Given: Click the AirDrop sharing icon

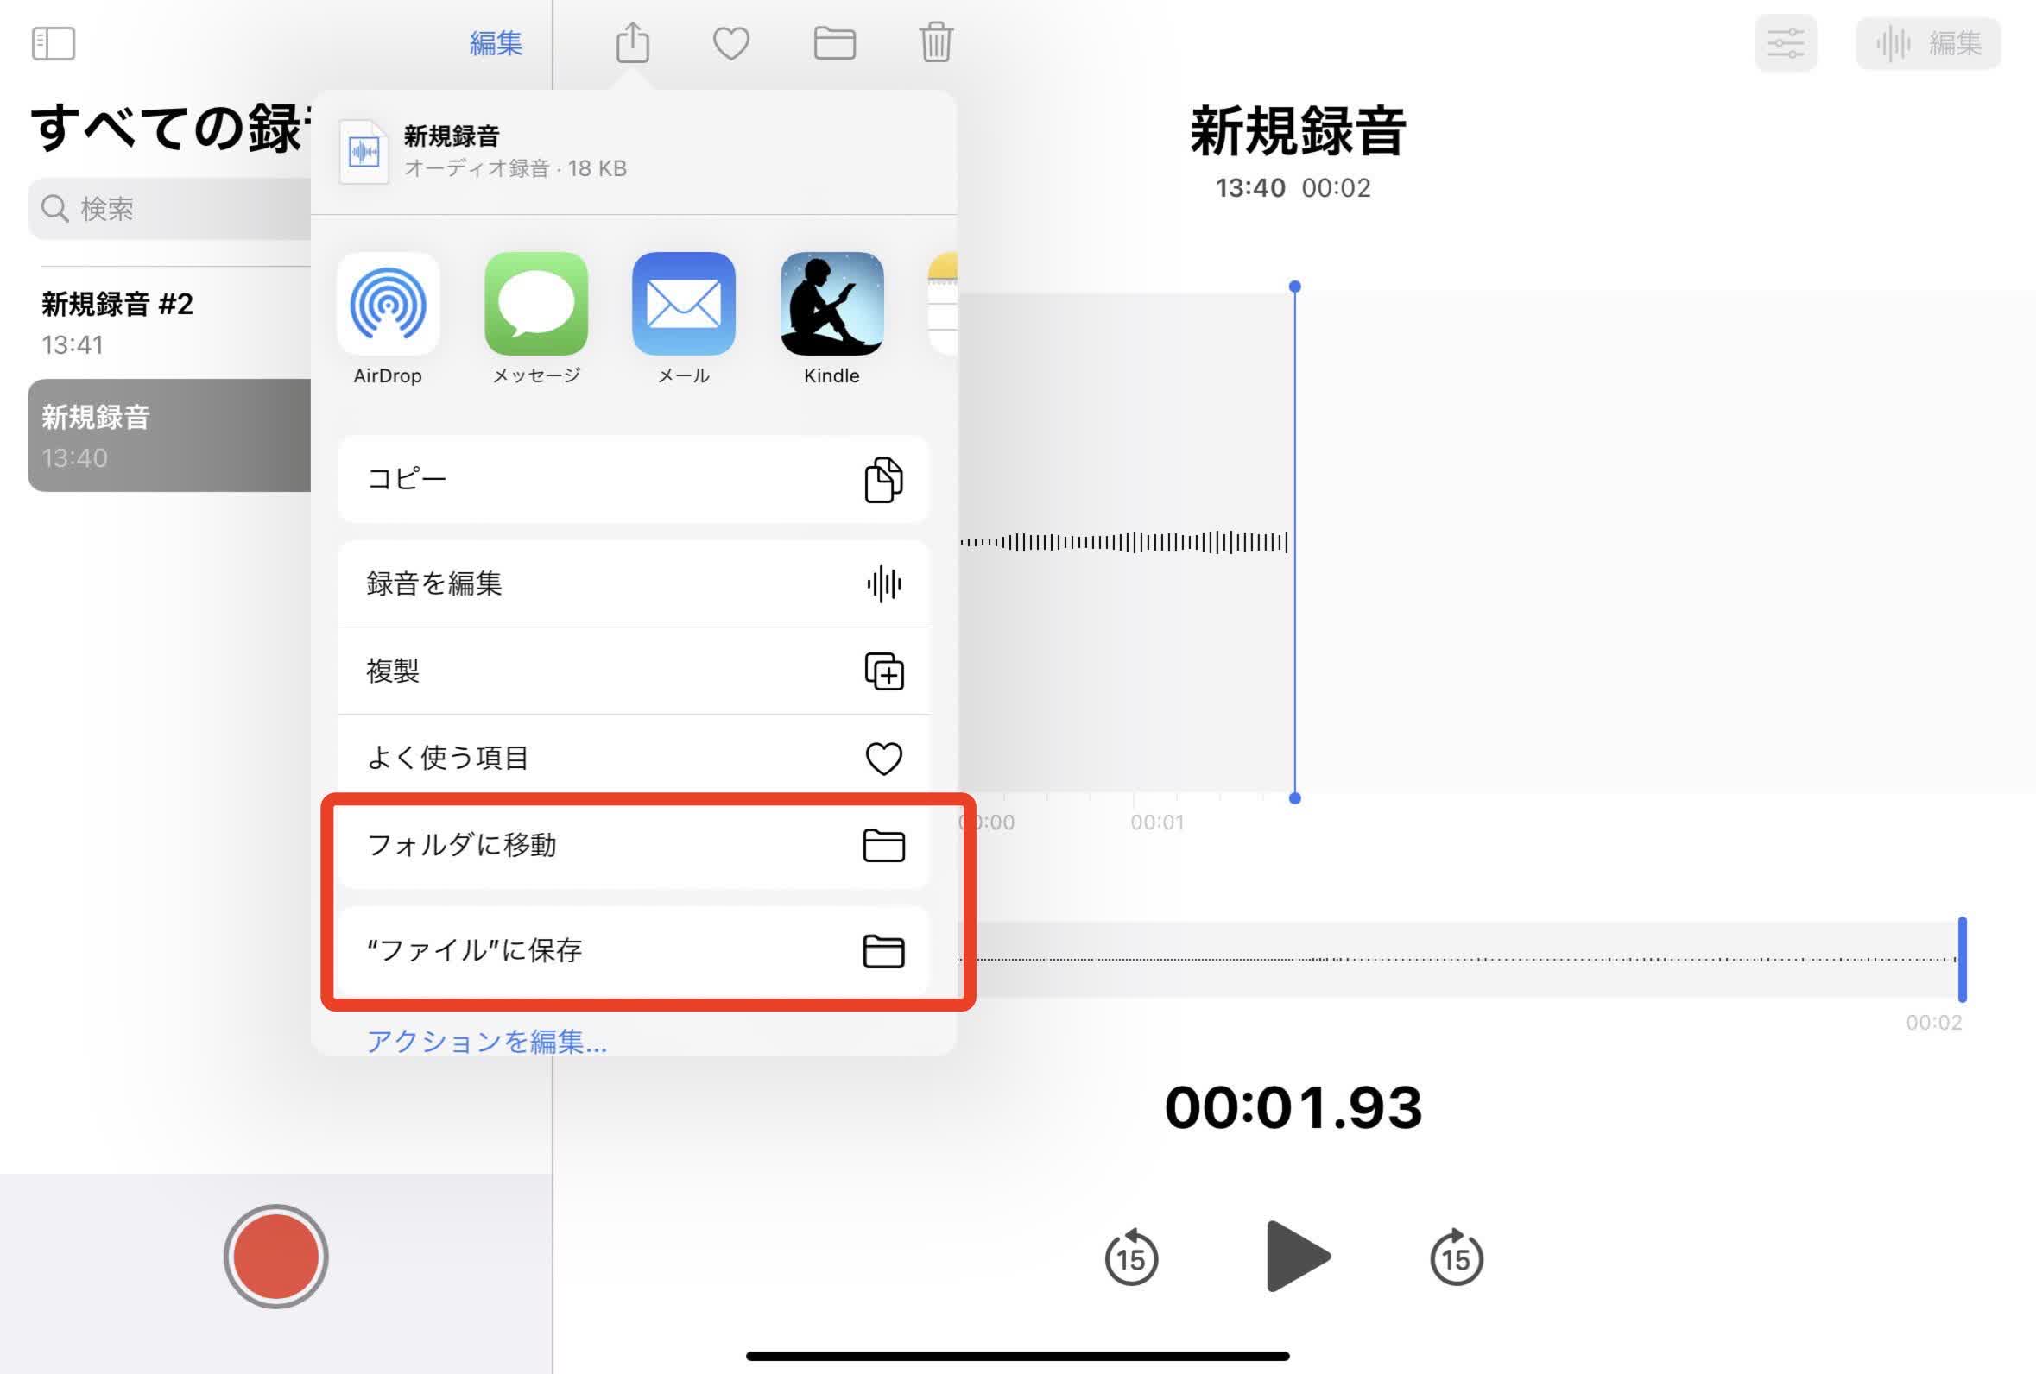Looking at the screenshot, I should (389, 306).
